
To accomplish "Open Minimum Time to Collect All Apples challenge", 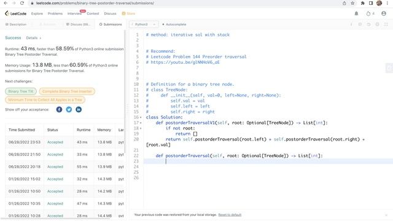I will tap(45, 100).
